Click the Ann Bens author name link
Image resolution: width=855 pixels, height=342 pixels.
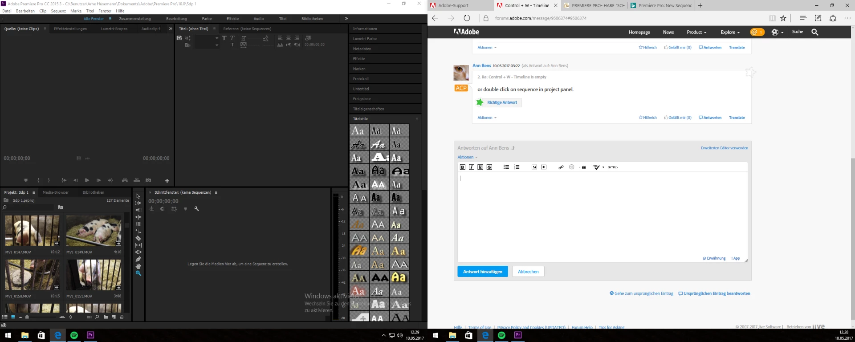click(481, 65)
